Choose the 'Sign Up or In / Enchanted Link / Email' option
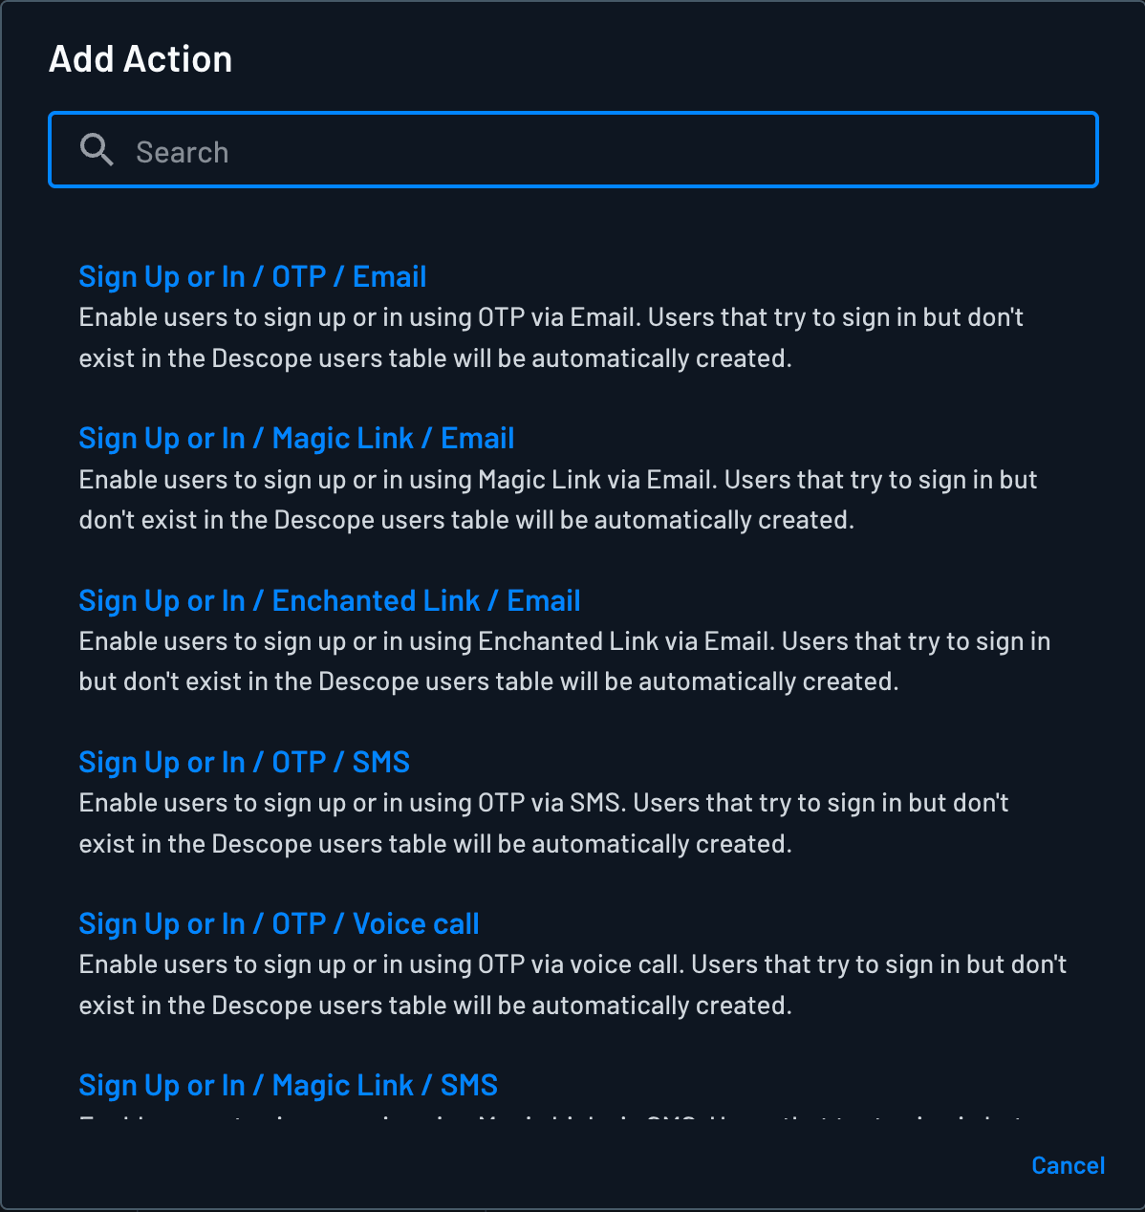This screenshot has width=1145, height=1212. (329, 600)
